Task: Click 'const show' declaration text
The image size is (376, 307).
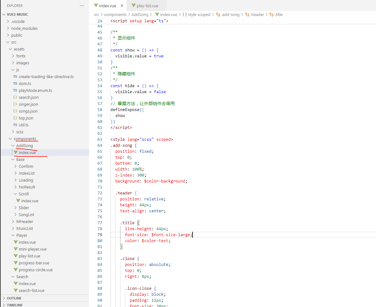Action: point(123,50)
